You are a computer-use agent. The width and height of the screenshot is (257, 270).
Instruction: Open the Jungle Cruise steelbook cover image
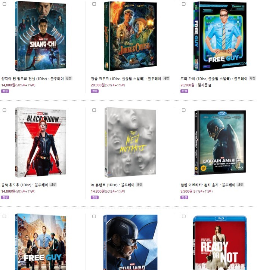tap(130, 36)
